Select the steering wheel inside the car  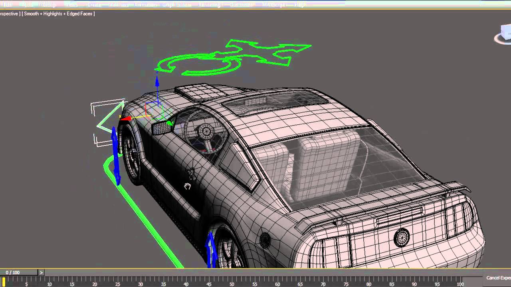click(x=206, y=131)
